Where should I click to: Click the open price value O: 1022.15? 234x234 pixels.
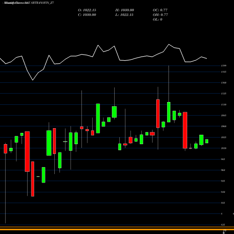(x=87, y=10)
